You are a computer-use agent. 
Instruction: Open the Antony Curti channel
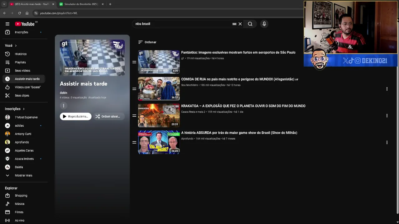click(x=24, y=134)
